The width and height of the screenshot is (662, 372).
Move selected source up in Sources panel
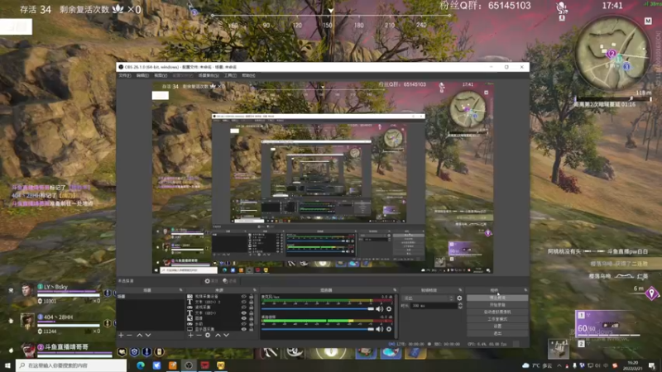218,336
